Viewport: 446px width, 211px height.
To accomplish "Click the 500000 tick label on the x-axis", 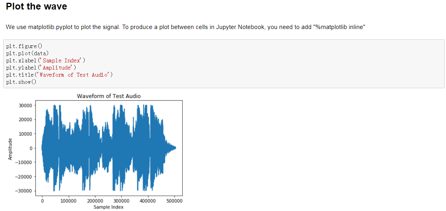I will tap(174, 201).
